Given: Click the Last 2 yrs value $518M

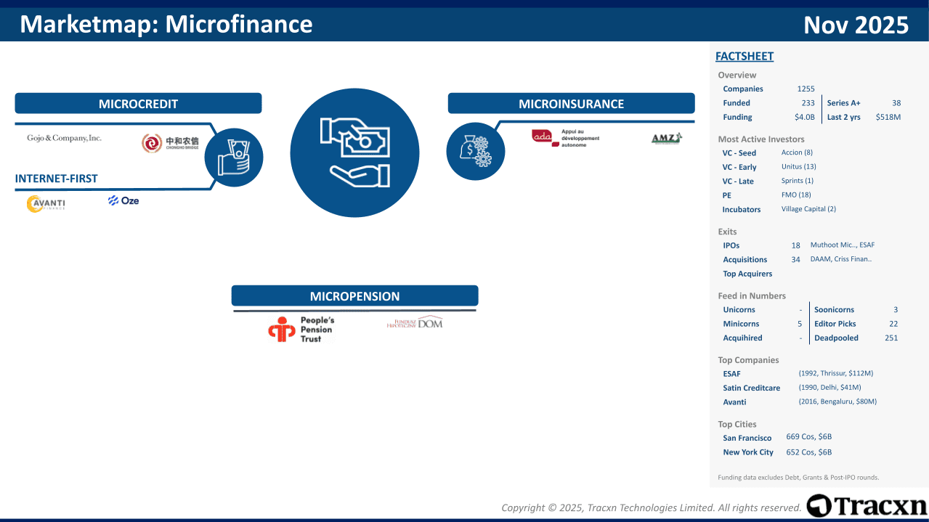Looking at the screenshot, I should coord(888,117).
